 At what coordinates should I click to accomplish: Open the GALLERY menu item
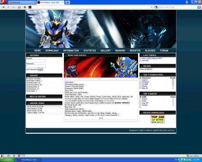(x=106, y=51)
